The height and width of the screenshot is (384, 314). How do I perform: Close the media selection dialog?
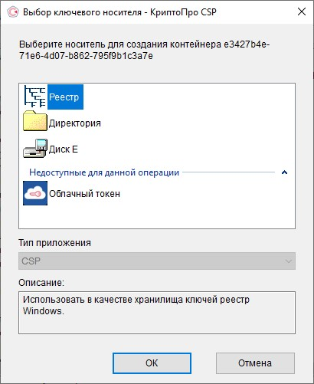[x=302, y=11]
